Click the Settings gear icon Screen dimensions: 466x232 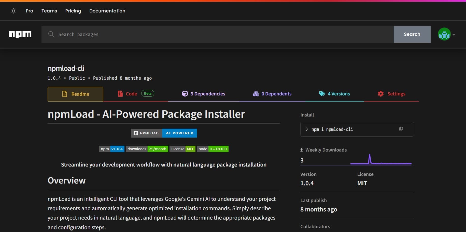381,94
